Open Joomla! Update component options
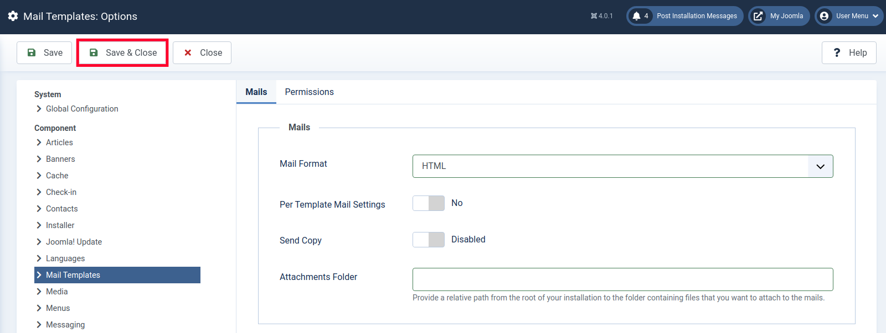Screen dimensions: 886x333 74,242
